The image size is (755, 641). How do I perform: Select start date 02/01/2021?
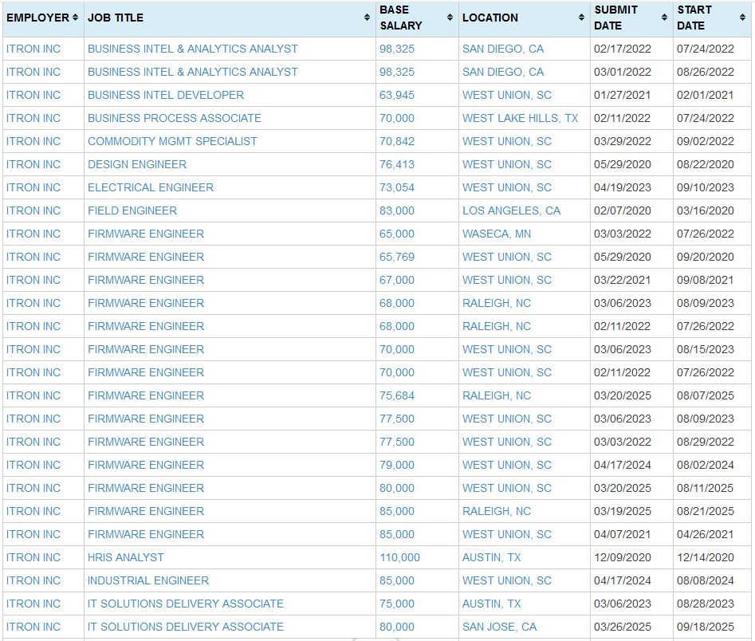(706, 95)
